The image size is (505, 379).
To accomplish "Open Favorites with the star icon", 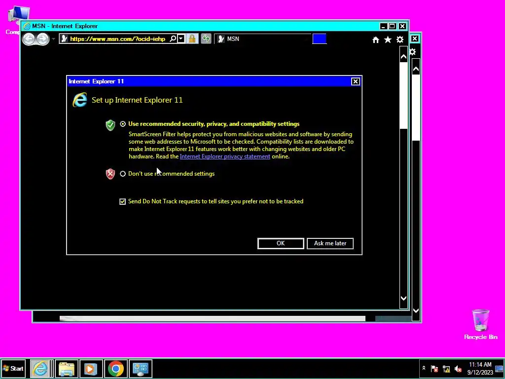I will click(388, 39).
